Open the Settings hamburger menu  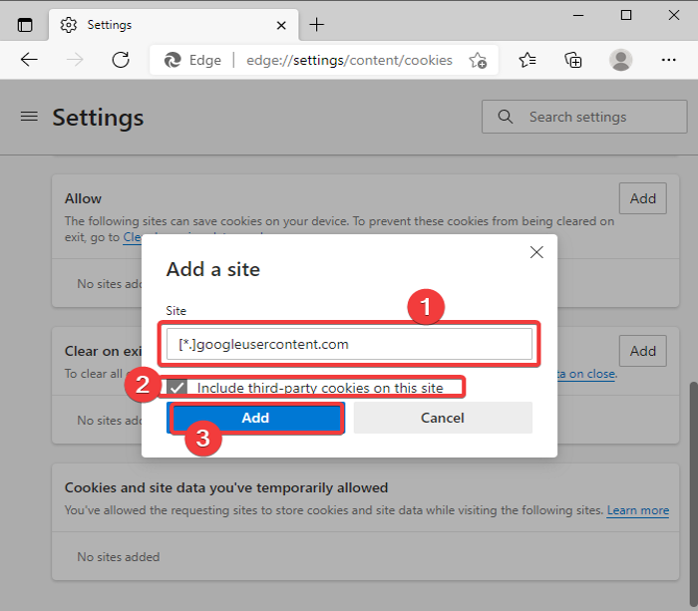[29, 117]
